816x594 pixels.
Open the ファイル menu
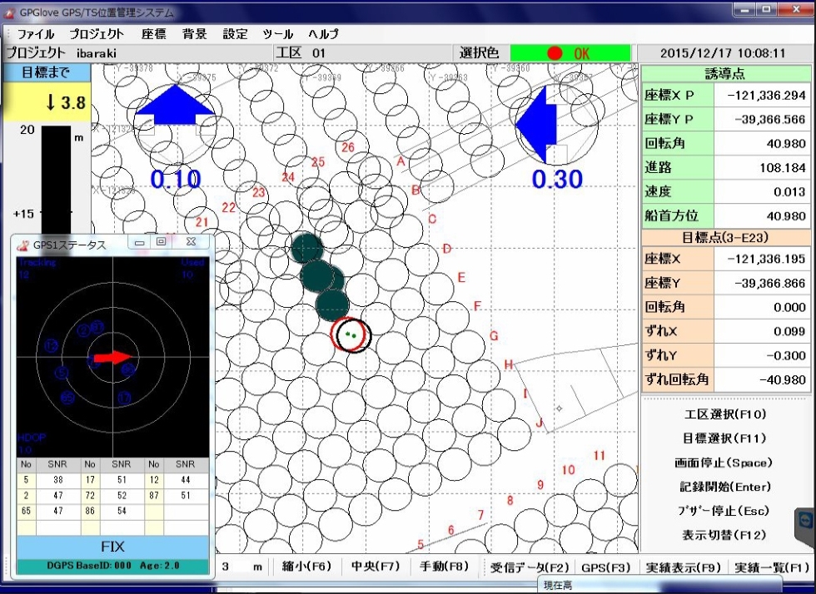click(x=35, y=34)
